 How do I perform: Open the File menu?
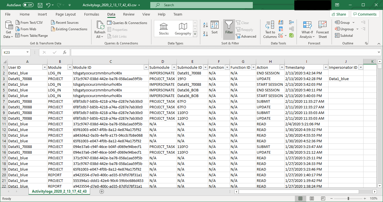[x=8, y=14]
